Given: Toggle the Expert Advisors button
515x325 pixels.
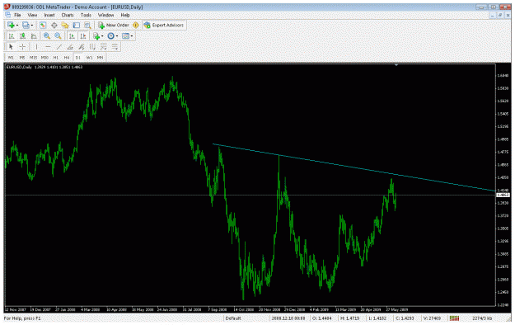Looking at the screenshot, I should click(x=164, y=25).
